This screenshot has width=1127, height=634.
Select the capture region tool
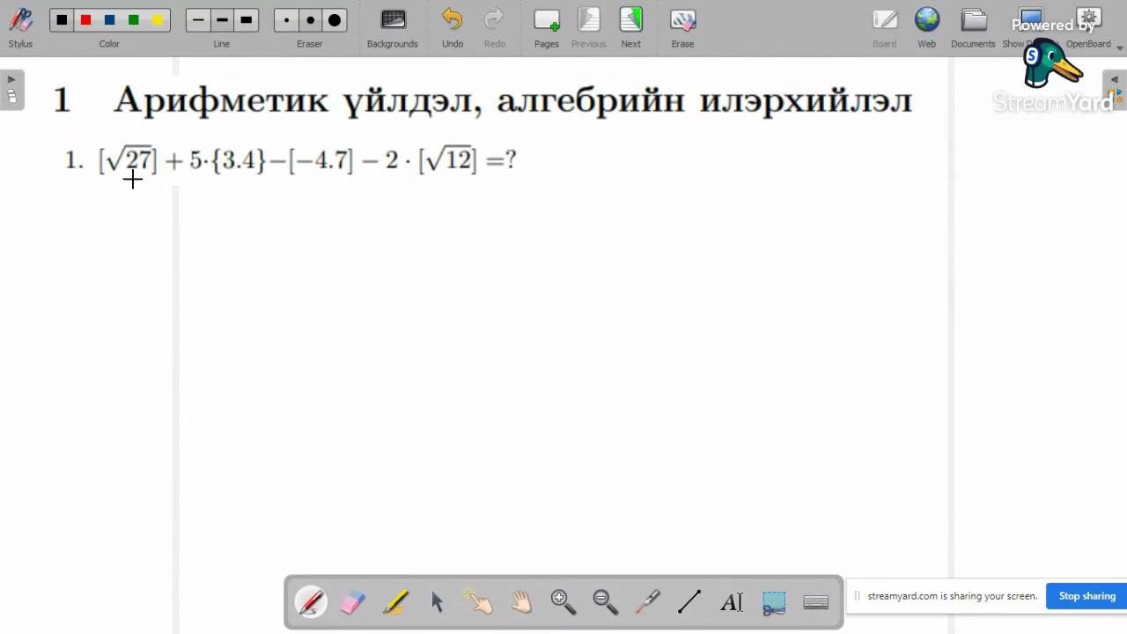[774, 602]
